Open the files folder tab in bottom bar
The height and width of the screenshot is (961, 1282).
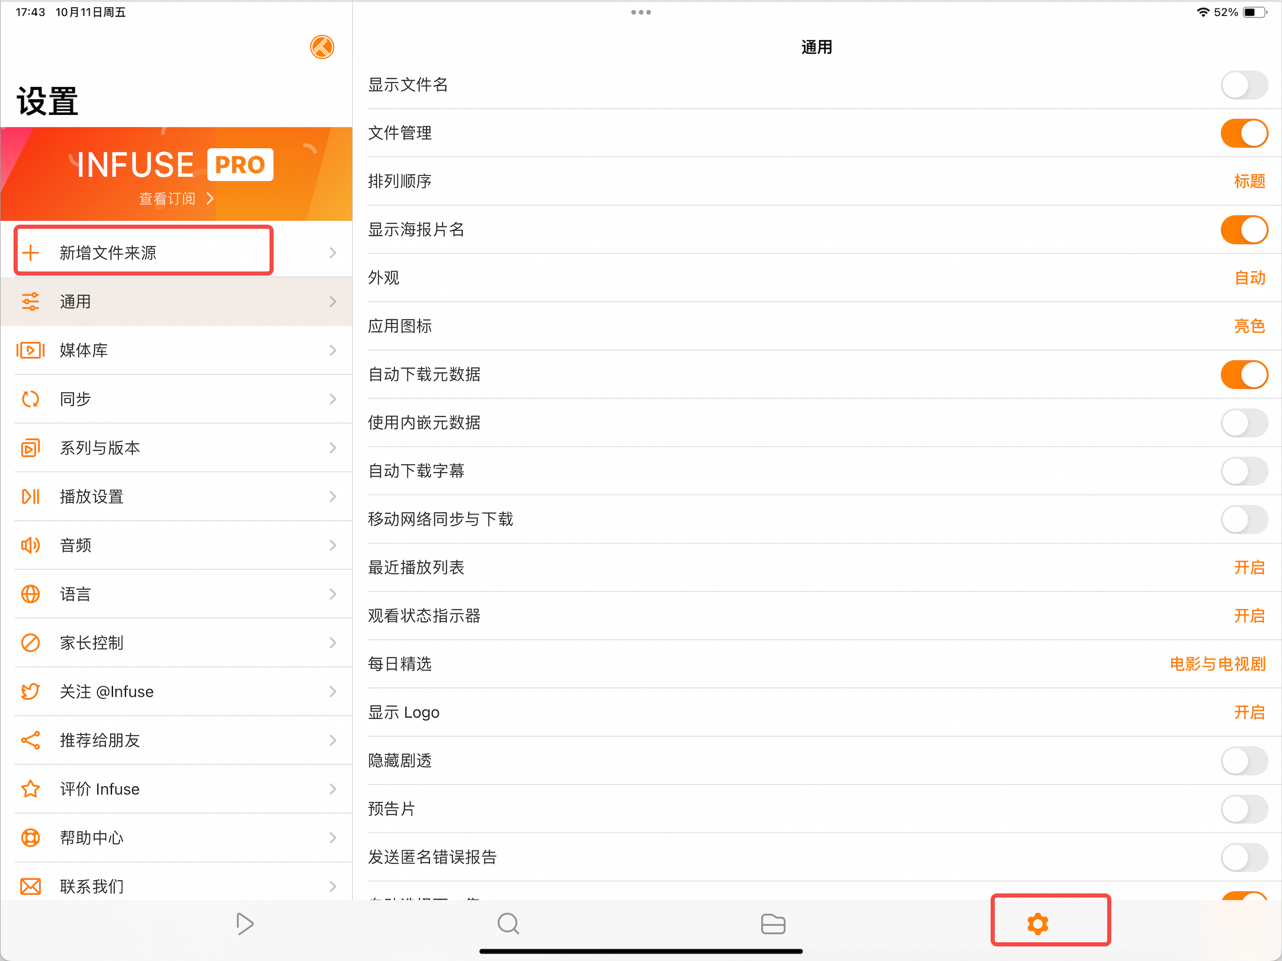(773, 924)
